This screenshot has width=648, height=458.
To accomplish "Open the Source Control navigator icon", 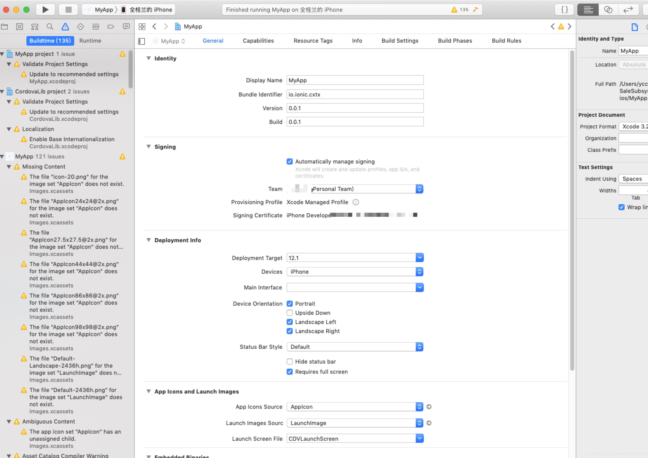I will [20, 26].
